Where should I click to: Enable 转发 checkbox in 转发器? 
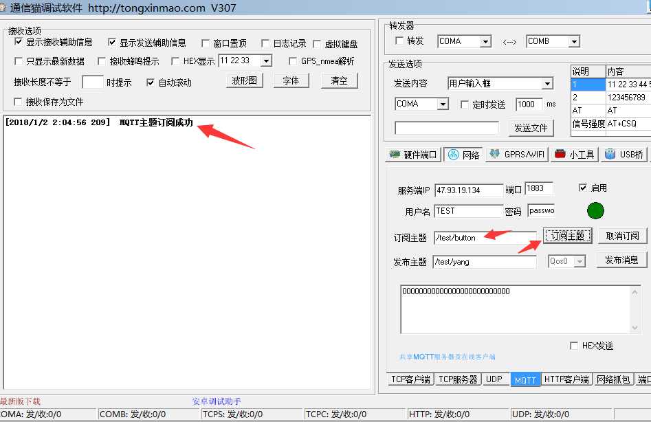(x=399, y=41)
